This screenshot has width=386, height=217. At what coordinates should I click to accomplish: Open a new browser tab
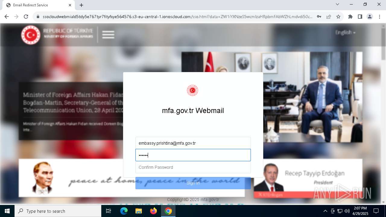(x=81, y=5)
